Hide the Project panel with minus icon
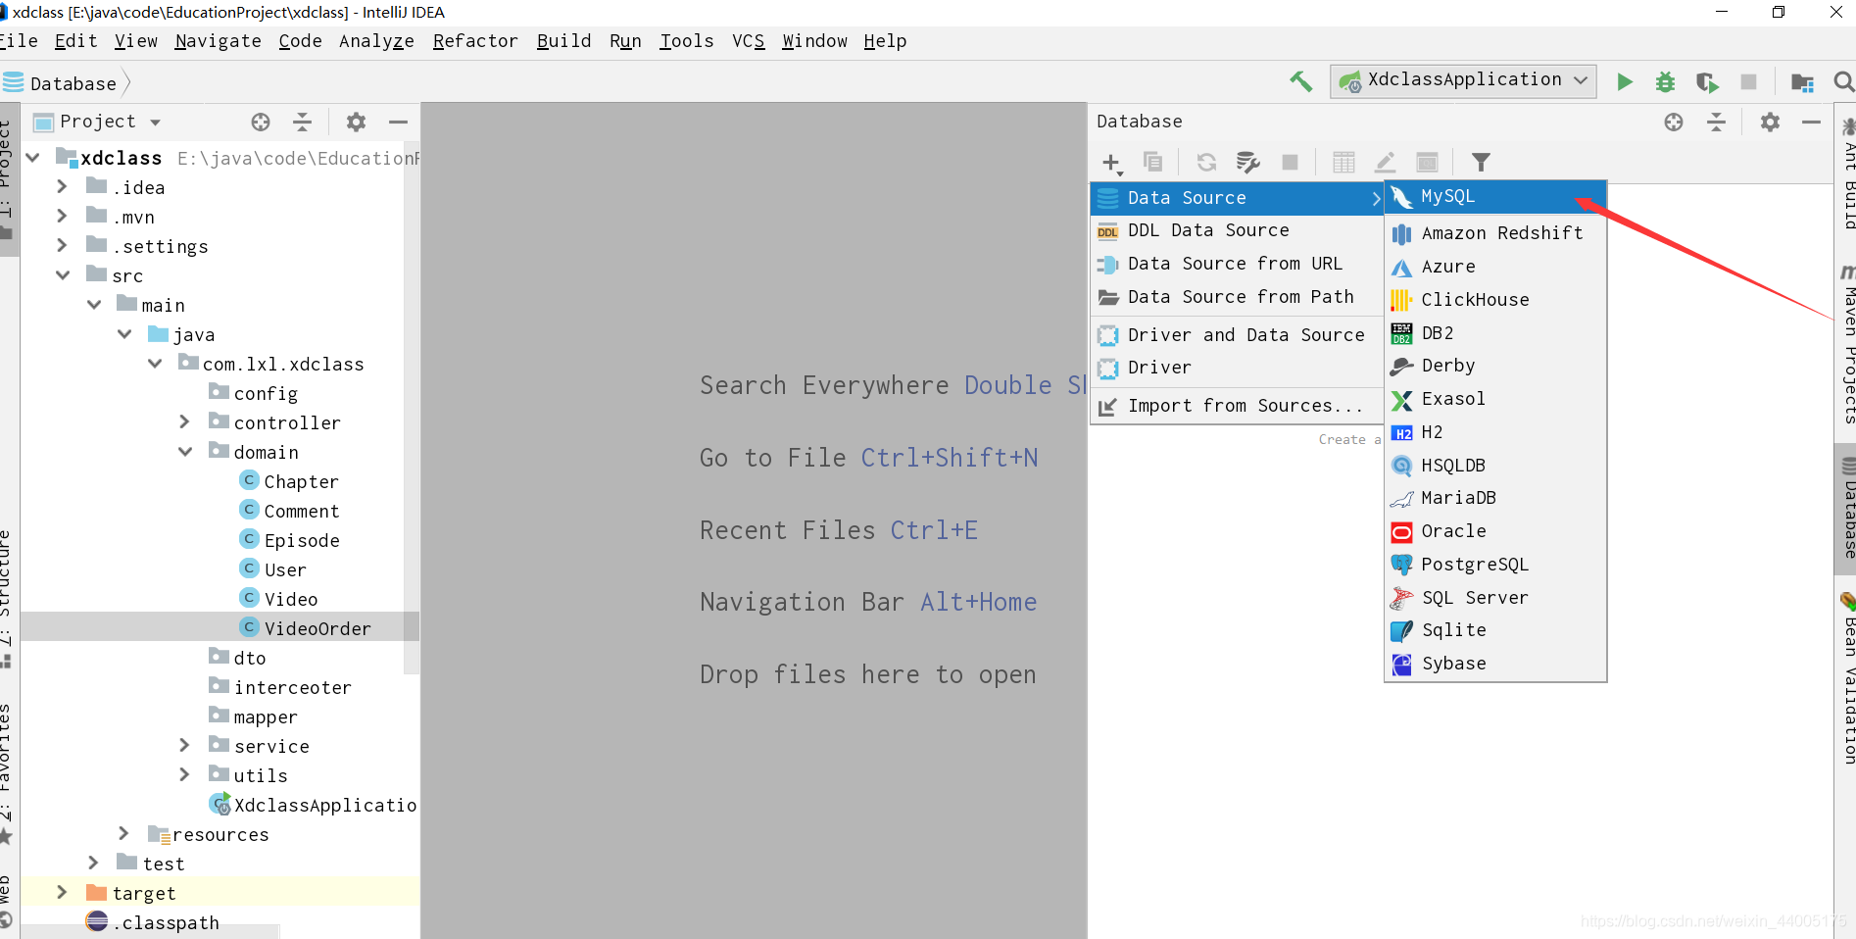Image resolution: width=1856 pixels, height=939 pixels. pos(398,122)
